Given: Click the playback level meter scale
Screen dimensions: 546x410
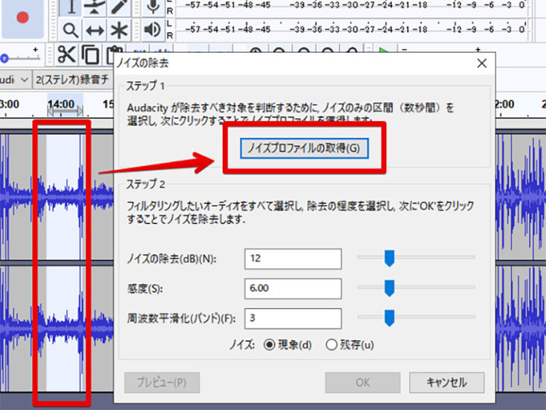Looking at the screenshot, I should (353, 29).
